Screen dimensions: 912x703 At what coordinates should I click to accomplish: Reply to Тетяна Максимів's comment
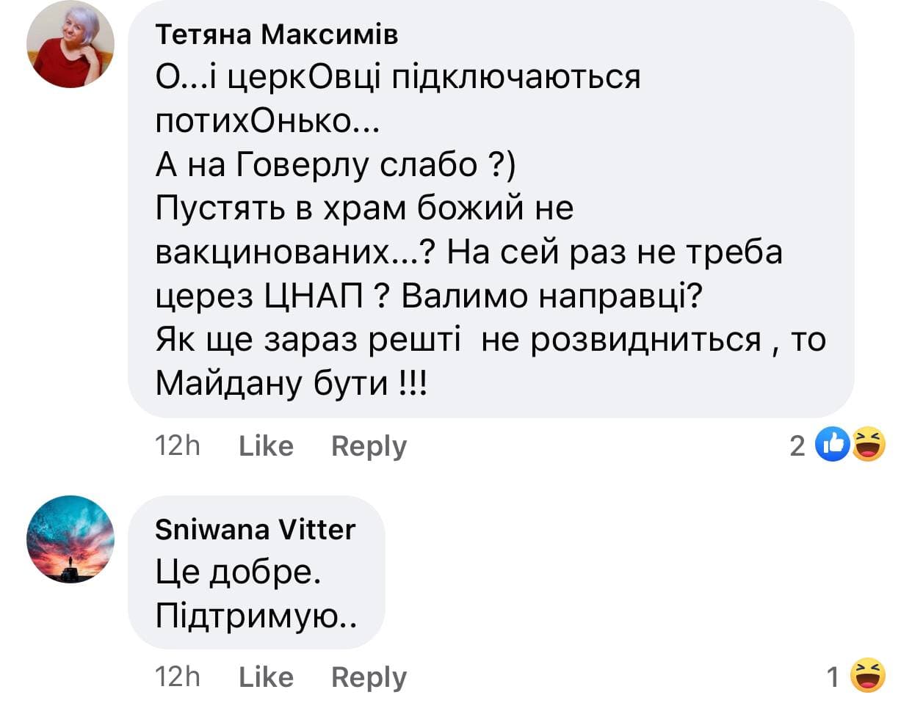pos(369,445)
